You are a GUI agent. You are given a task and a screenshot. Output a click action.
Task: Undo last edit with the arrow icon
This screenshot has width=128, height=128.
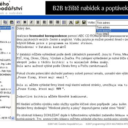point(18,22)
